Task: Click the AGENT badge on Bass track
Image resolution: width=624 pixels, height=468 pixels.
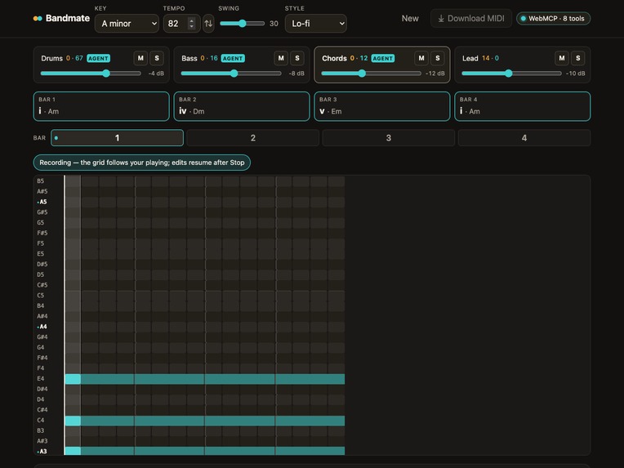Action: (233, 58)
